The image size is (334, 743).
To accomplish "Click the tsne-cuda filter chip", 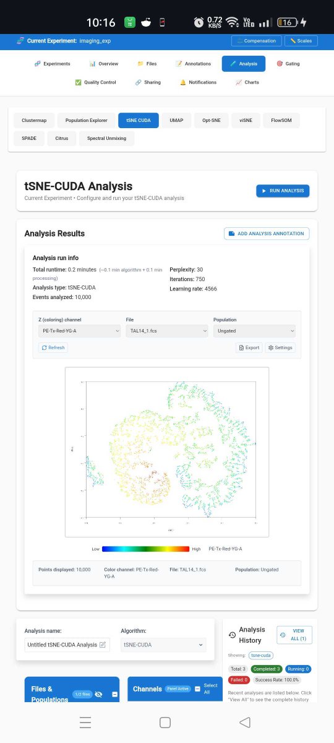I will [261, 655].
